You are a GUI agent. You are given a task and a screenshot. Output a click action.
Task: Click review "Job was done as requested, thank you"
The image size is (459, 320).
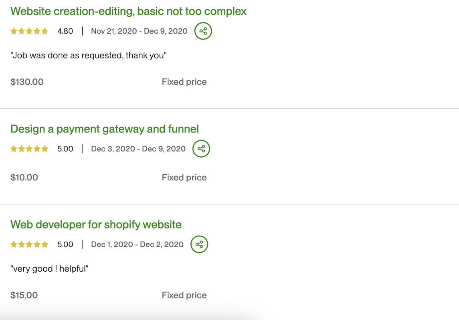click(x=88, y=56)
